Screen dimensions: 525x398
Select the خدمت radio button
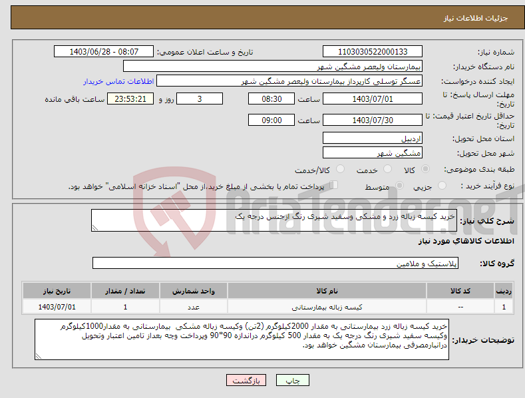[387, 169]
